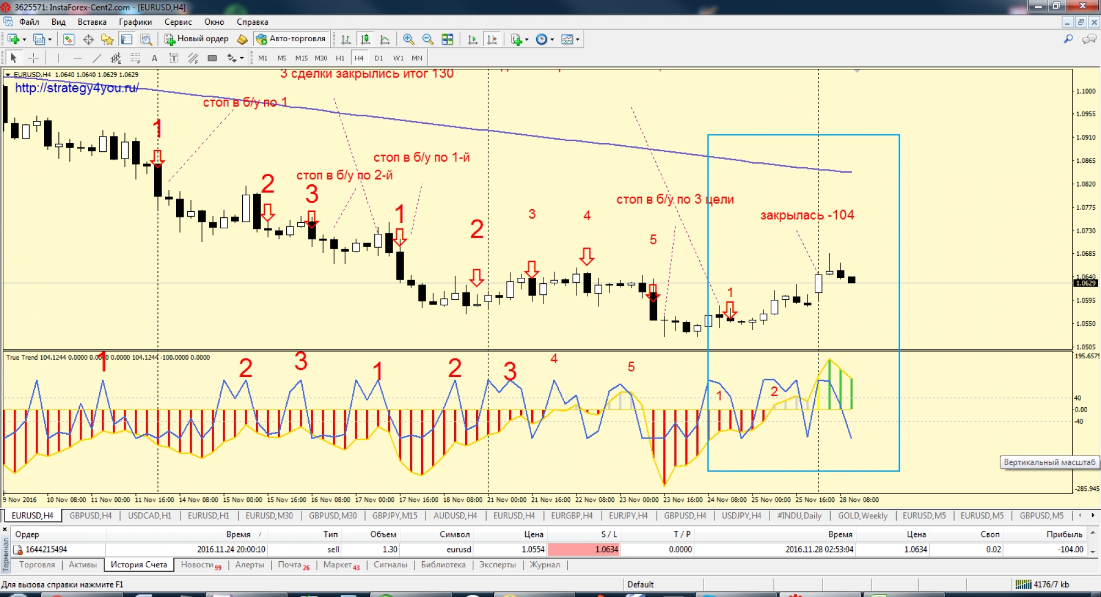Toggle Авто-торговля auto trading button
The width and height of the screenshot is (1101, 597).
(x=292, y=39)
